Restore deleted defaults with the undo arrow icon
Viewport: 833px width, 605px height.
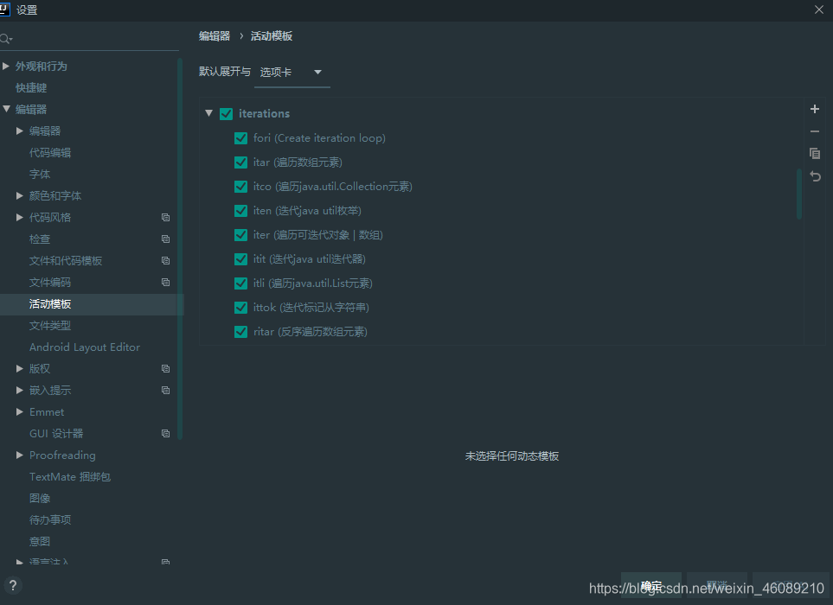pos(815,176)
